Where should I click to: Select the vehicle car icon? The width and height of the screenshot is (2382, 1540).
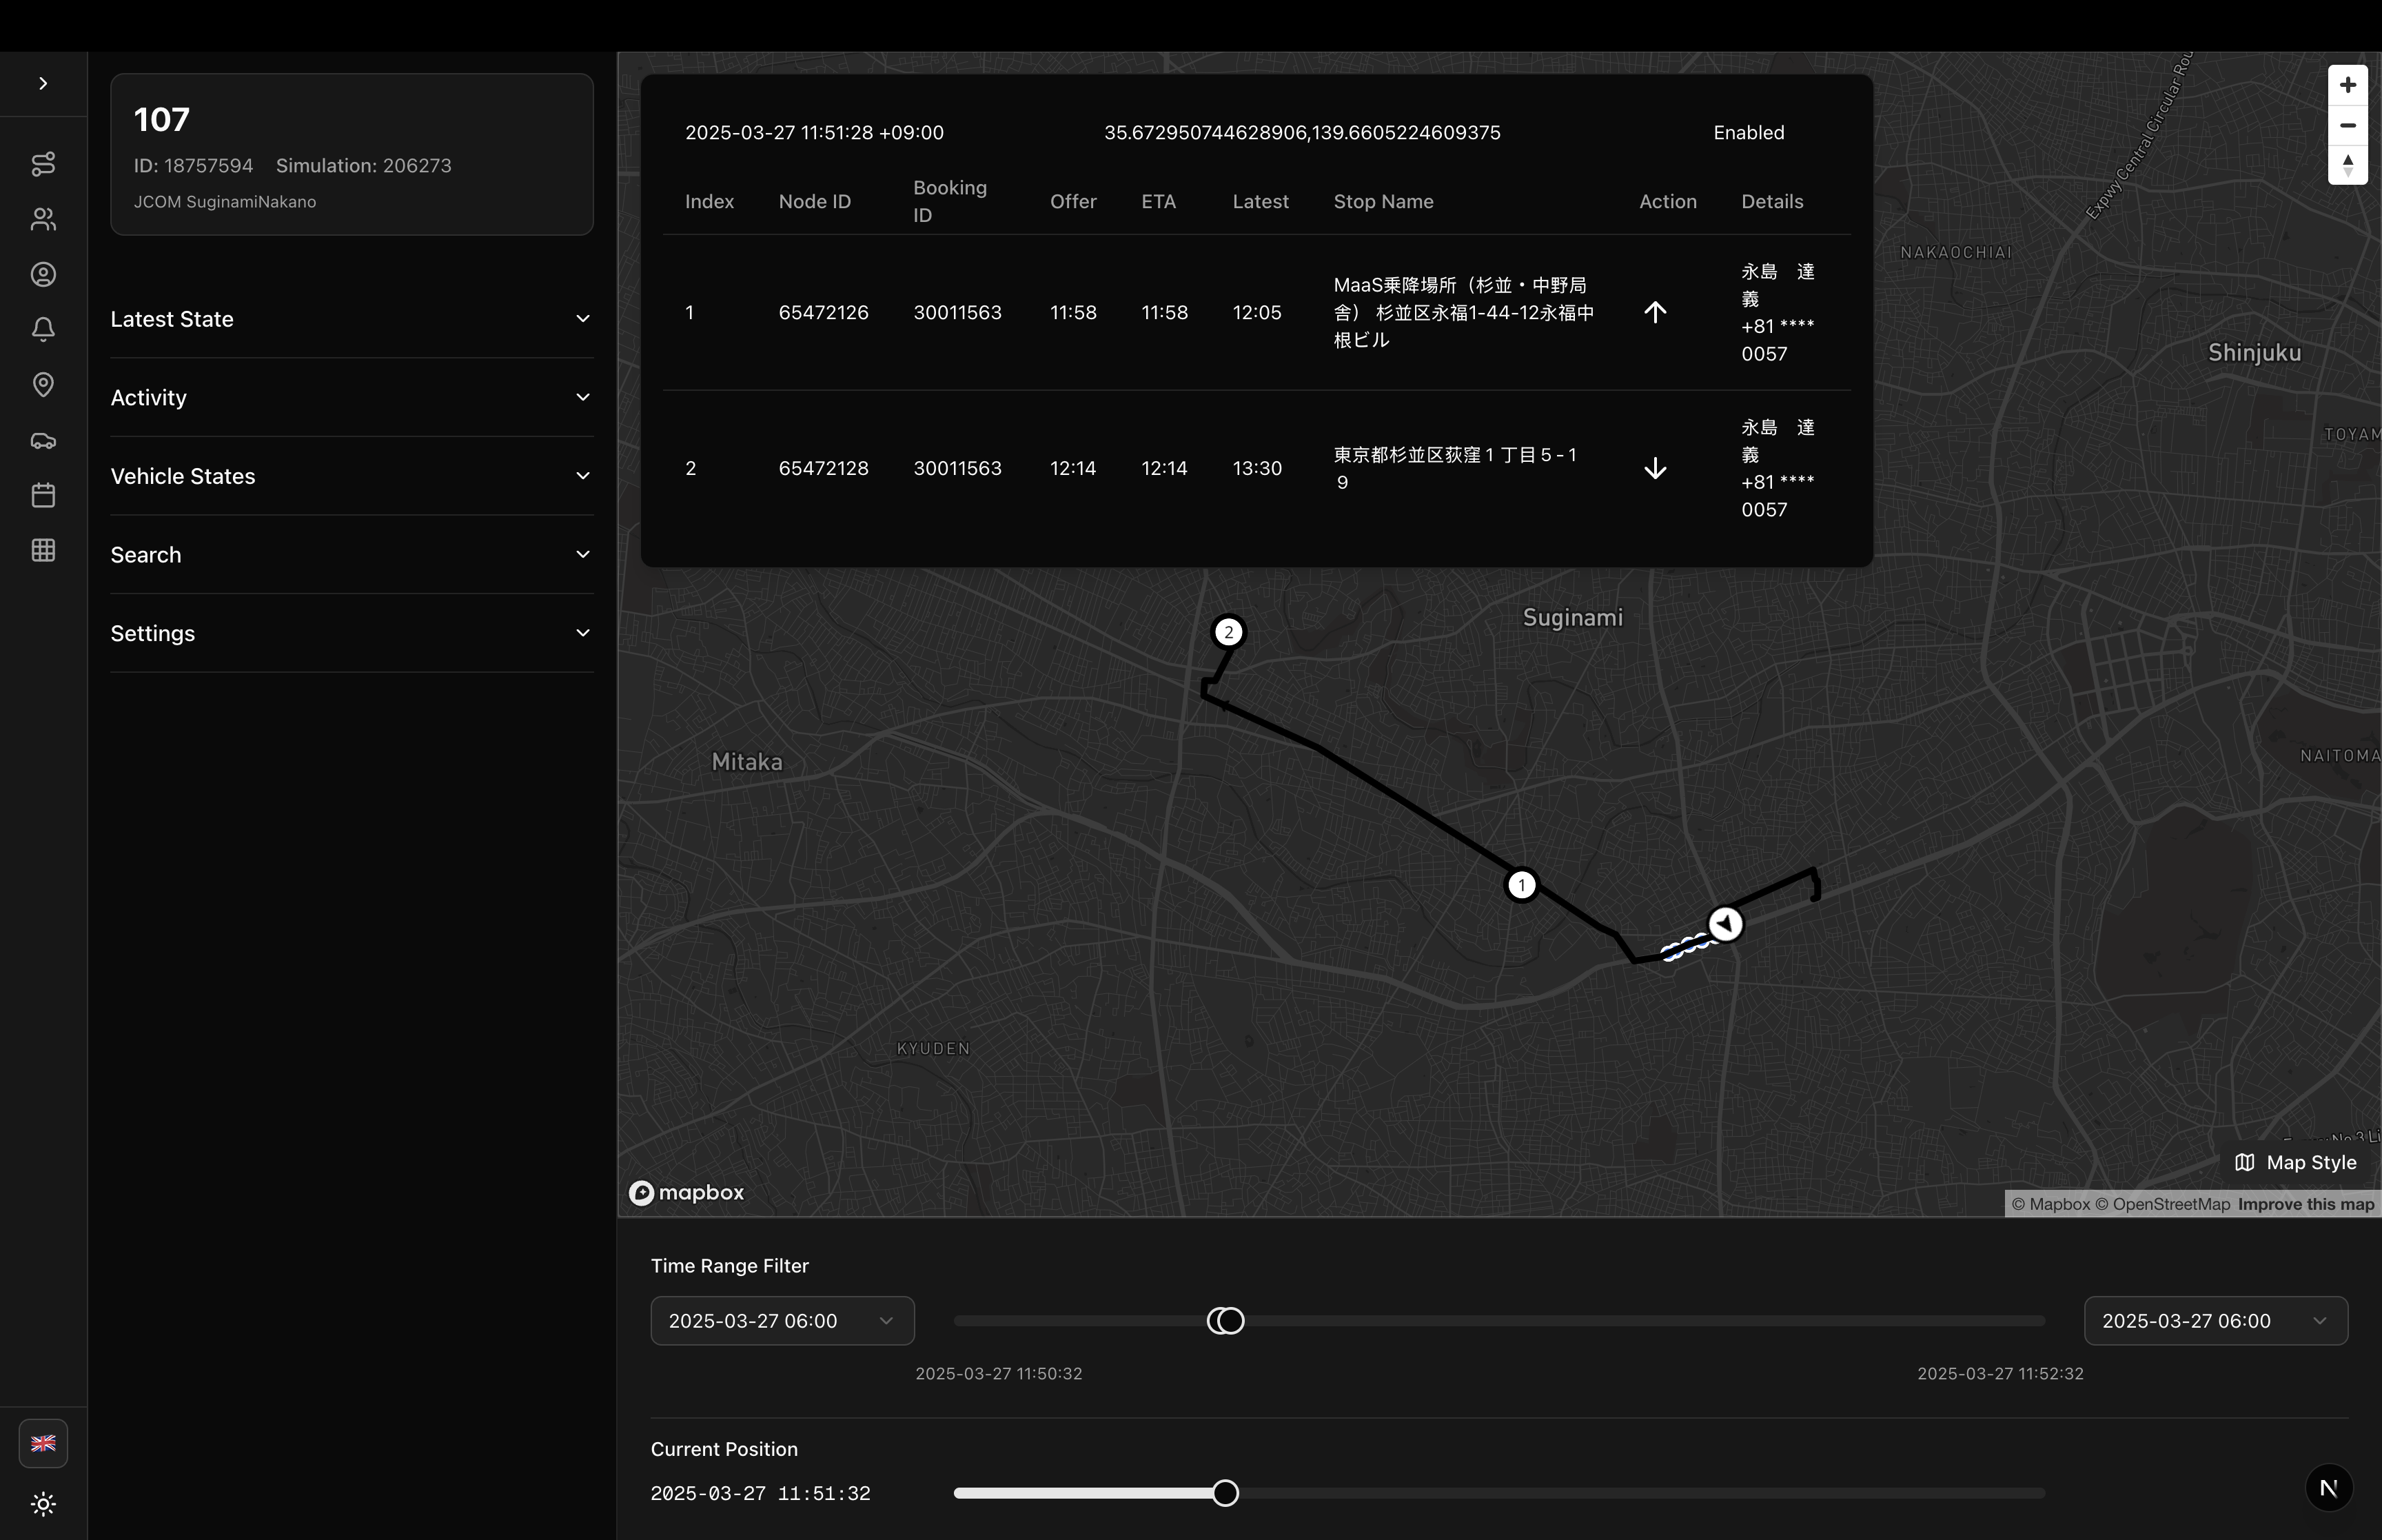[43, 440]
